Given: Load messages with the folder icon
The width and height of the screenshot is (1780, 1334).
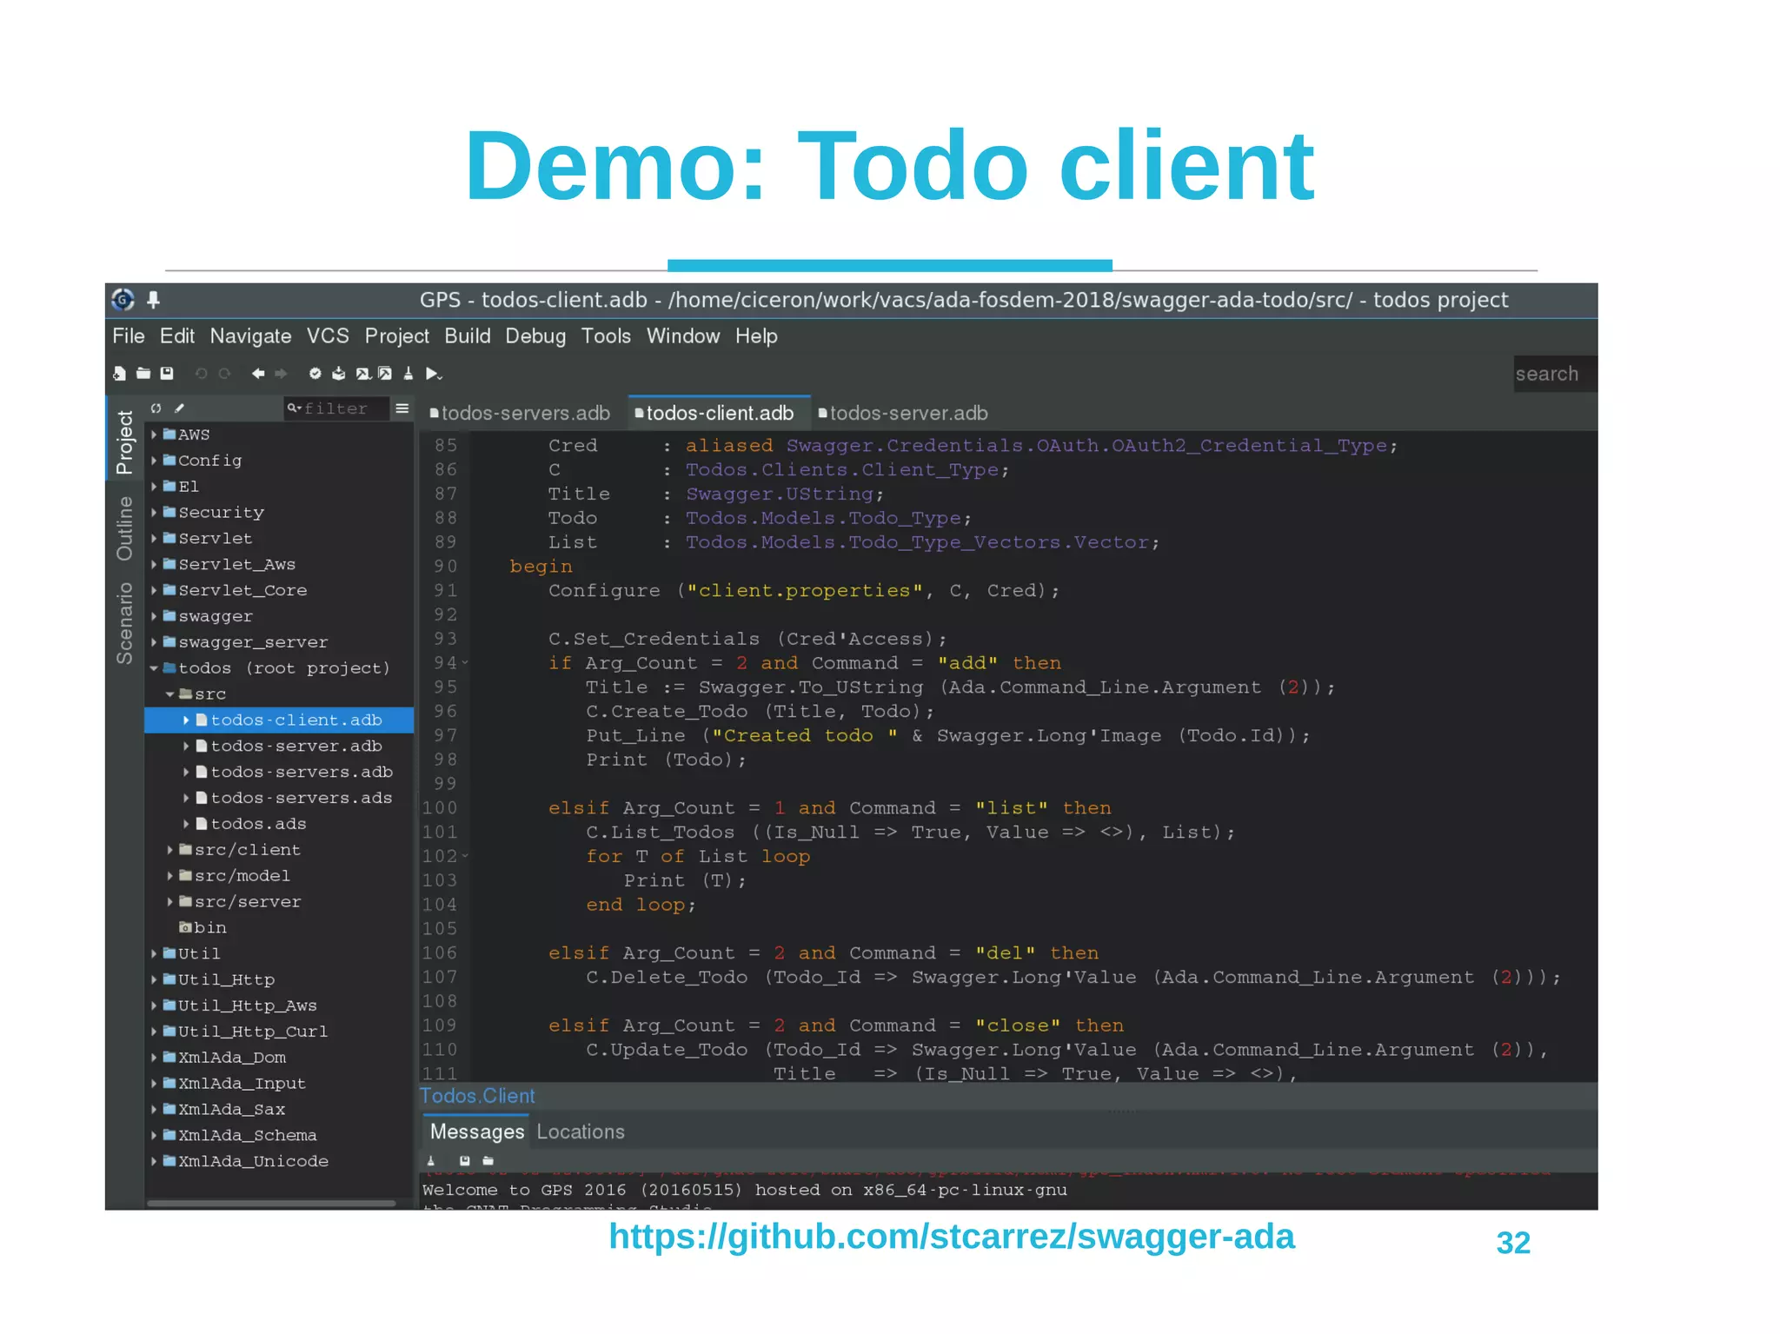Looking at the screenshot, I should coord(488,1161).
